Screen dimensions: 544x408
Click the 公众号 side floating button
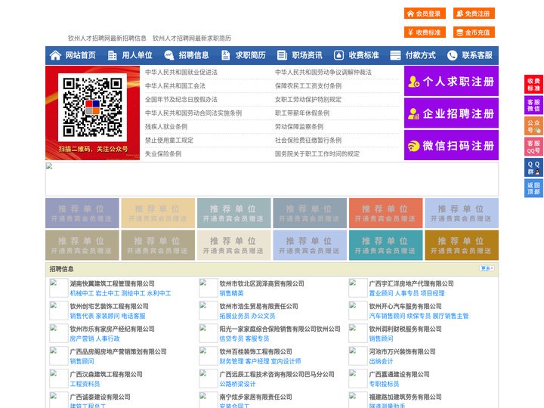(533, 126)
